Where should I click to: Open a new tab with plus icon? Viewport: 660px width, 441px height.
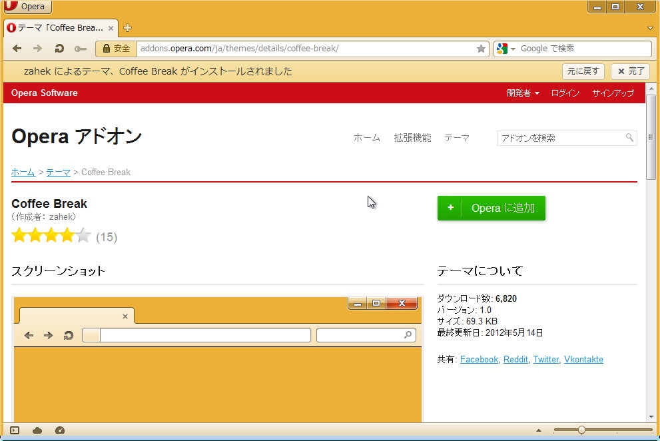128,28
